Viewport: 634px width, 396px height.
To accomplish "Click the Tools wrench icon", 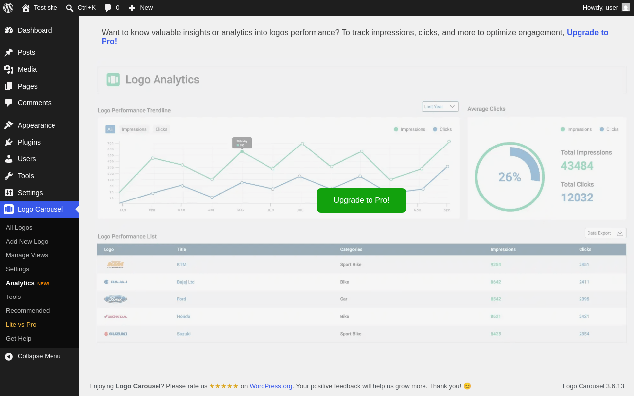I will (x=9, y=176).
